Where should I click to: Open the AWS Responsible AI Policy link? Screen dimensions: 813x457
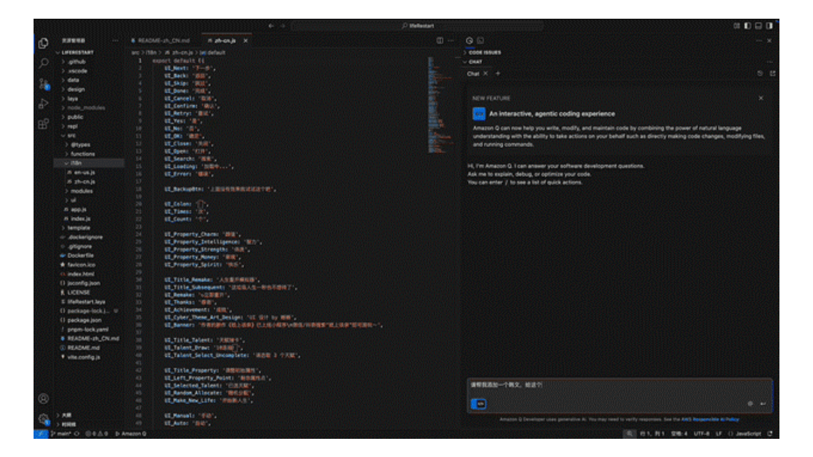pyautogui.click(x=710, y=420)
